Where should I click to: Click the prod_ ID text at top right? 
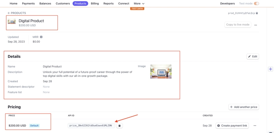pos(241,13)
